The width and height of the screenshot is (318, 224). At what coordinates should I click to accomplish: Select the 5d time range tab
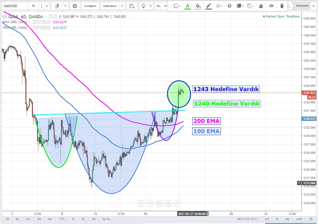(17, 219)
